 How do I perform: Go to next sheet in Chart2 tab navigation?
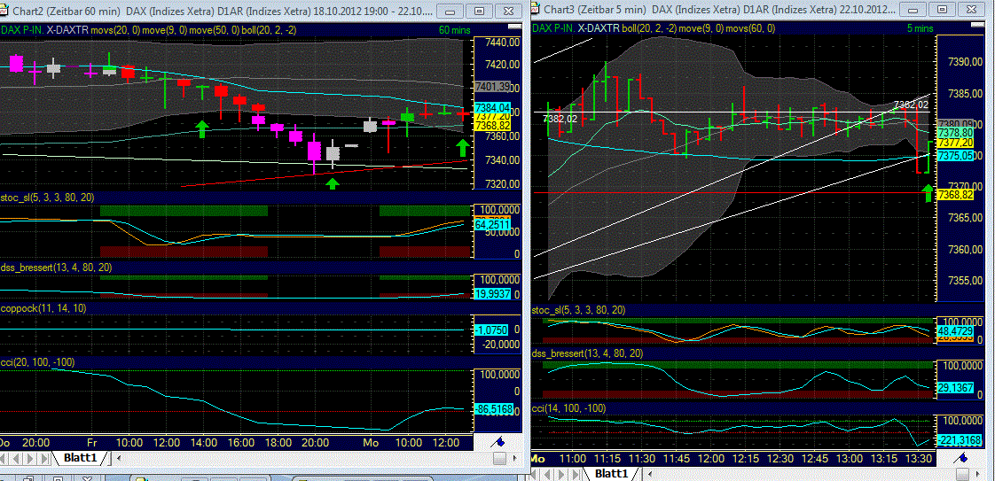pyautogui.click(x=29, y=458)
